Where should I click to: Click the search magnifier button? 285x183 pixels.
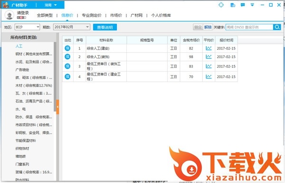click(x=277, y=27)
